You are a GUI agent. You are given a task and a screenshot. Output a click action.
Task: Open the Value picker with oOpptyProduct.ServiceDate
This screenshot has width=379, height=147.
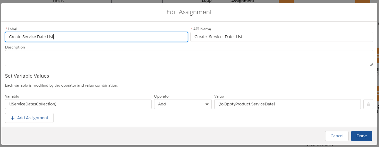coord(287,104)
